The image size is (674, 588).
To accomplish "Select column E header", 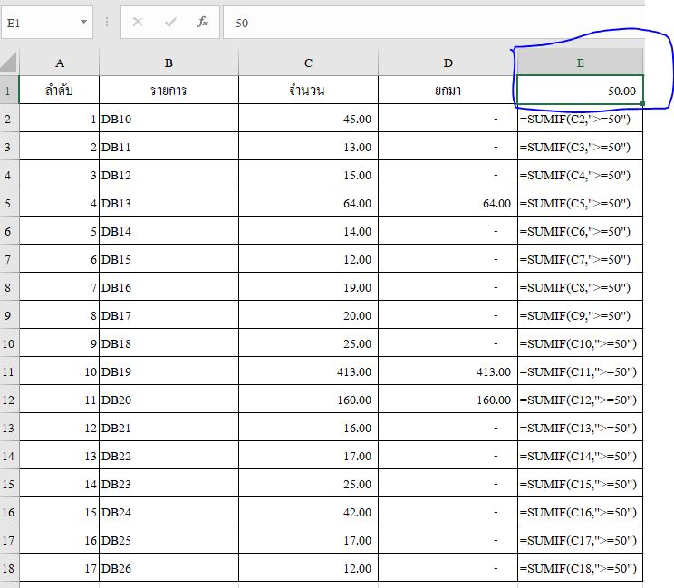I will [x=581, y=63].
